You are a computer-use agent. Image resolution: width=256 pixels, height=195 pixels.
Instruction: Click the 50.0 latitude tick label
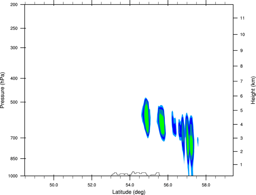[54, 185]
